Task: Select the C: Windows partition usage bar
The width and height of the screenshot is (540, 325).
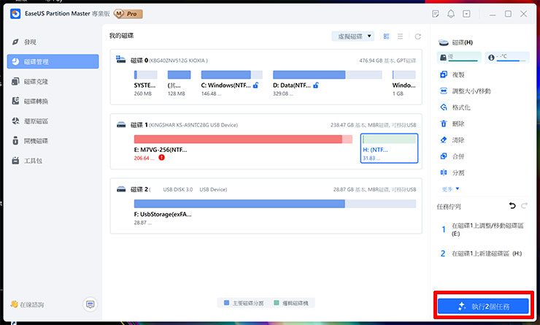Action: pyautogui.click(x=231, y=74)
